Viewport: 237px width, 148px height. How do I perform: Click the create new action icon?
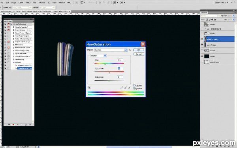(26, 125)
